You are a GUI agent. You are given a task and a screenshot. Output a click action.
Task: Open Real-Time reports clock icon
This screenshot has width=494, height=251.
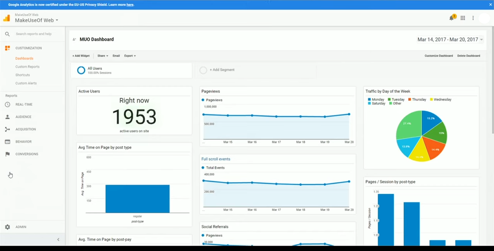pyautogui.click(x=7, y=105)
